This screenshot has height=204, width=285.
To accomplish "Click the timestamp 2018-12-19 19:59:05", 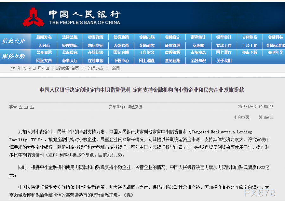I will click(256, 107).
